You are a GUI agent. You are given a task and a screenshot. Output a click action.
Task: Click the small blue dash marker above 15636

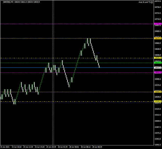pos(98,53)
